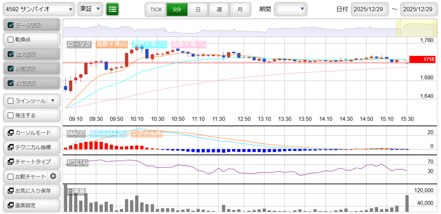Click the green list icon button

click(113, 9)
